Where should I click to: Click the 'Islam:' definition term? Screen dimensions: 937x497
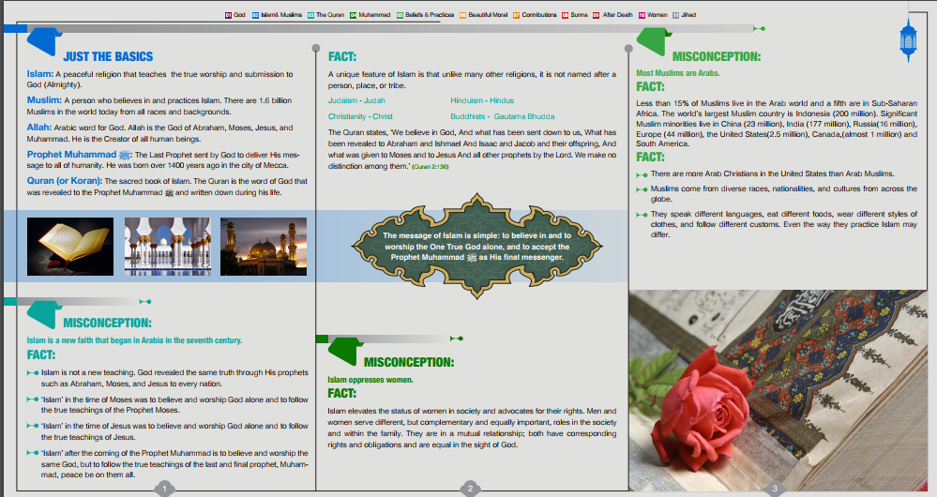coord(40,73)
